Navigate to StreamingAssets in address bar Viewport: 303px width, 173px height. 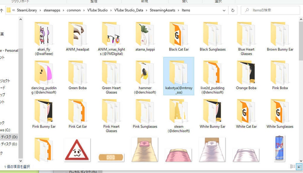tap(162, 10)
